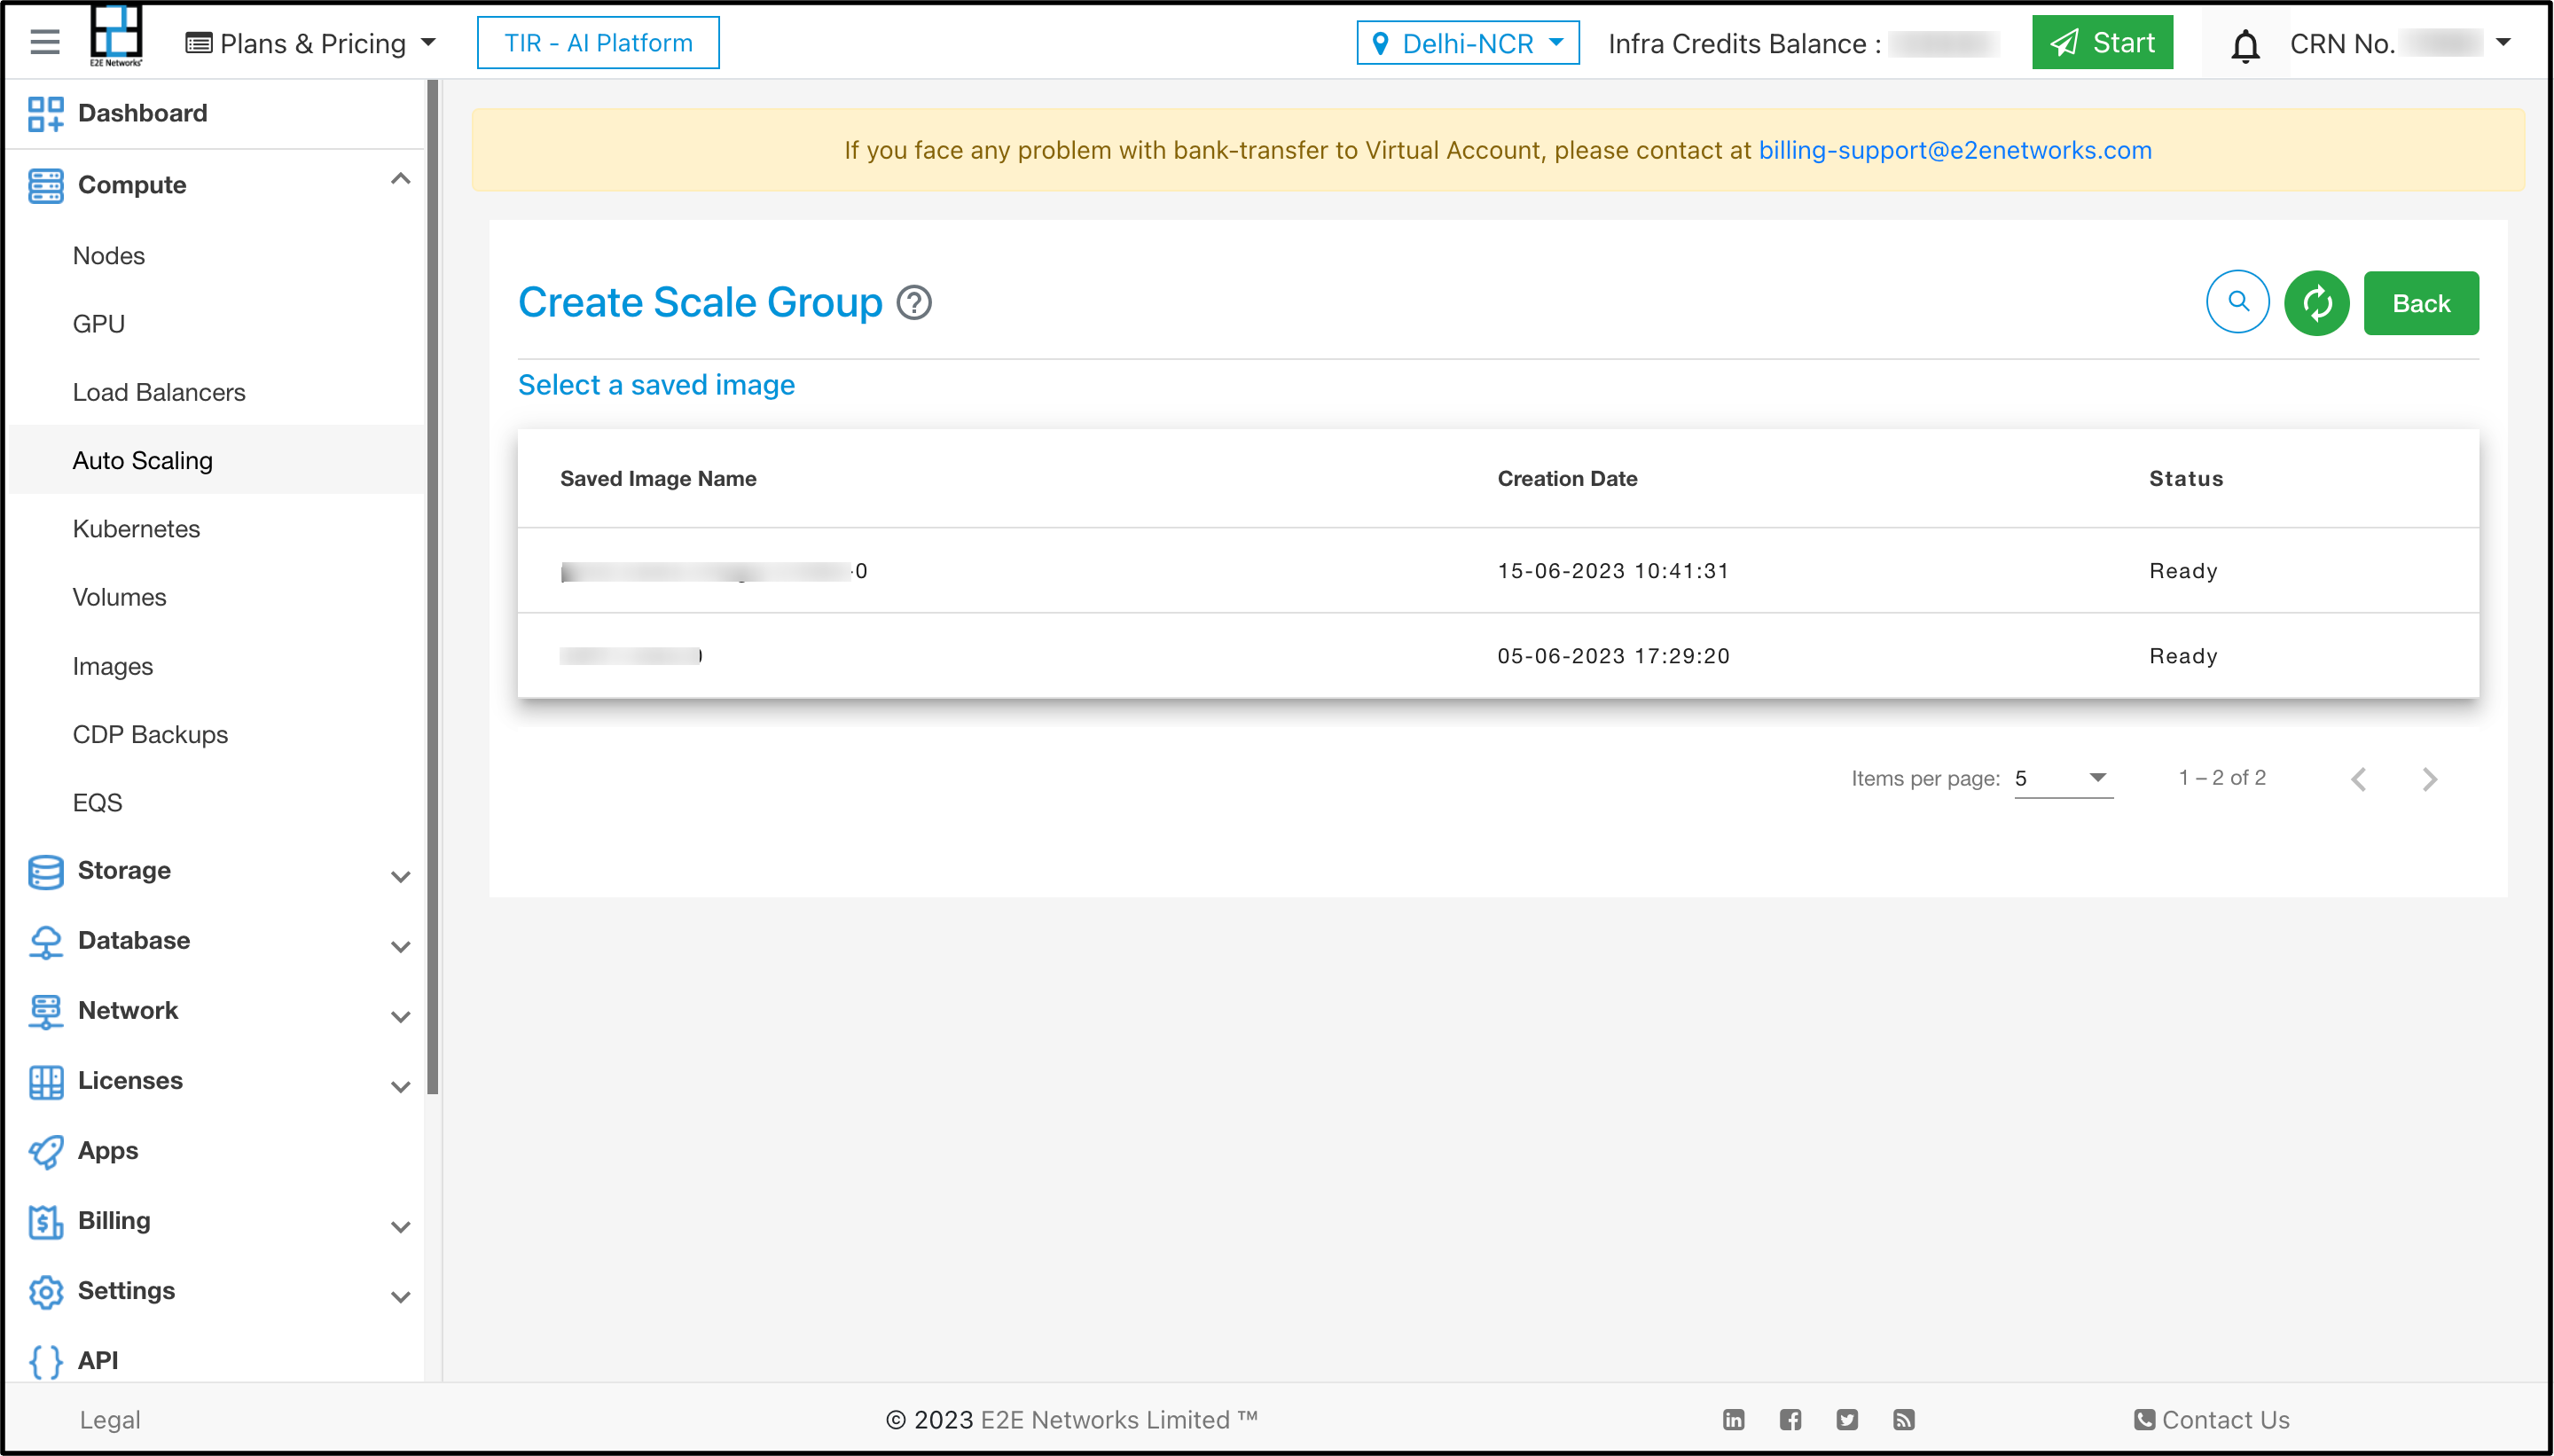Screen dimensions: 2554x1456
Task: Open the CRN No. account dropdown
Action: click(2400, 43)
